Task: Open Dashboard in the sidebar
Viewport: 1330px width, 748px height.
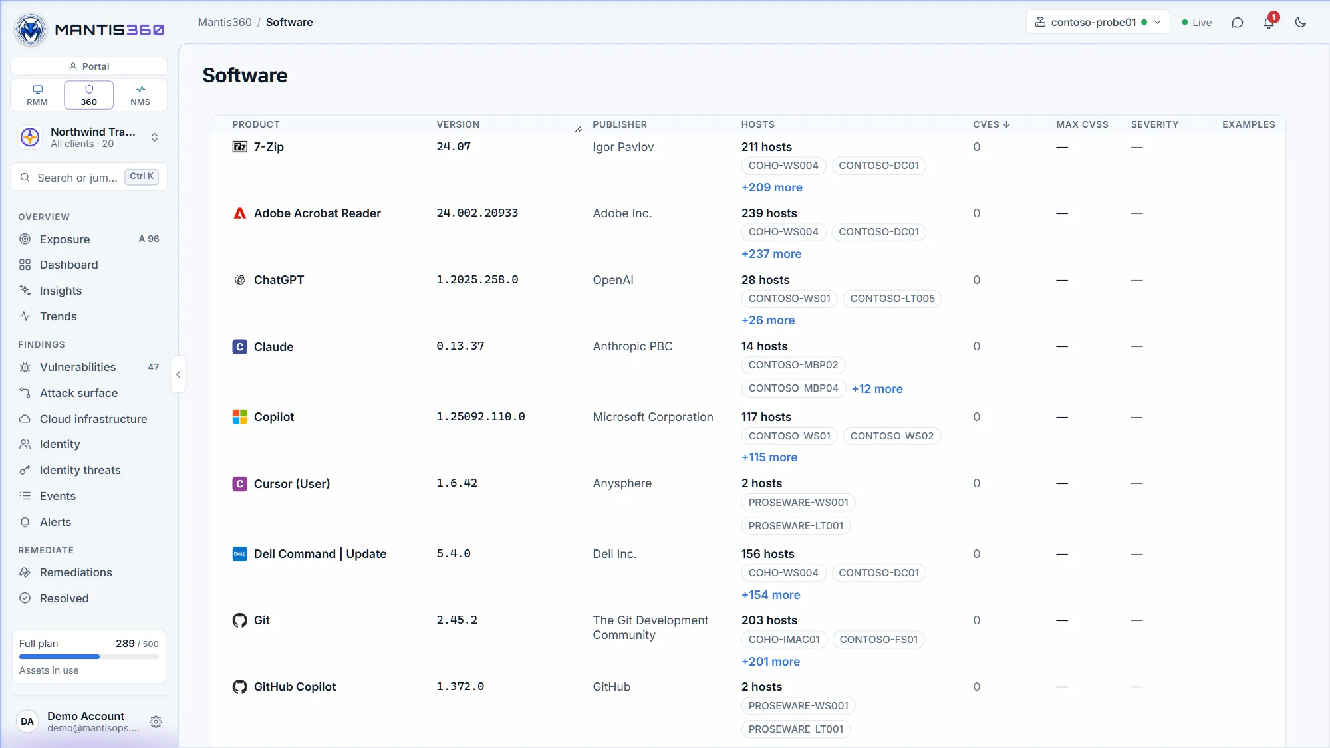Action: (89, 265)
